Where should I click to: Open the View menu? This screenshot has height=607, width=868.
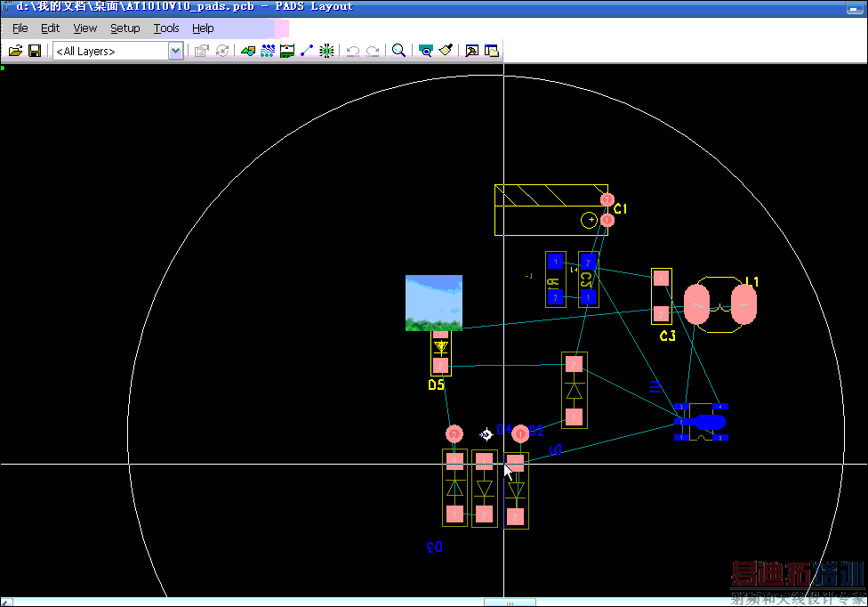pyautogui.click(x=84, y=28)
